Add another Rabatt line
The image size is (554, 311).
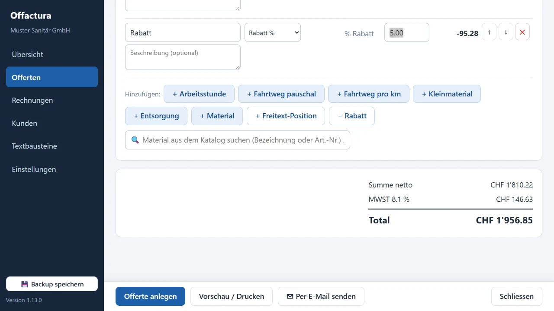coord(352,116)
